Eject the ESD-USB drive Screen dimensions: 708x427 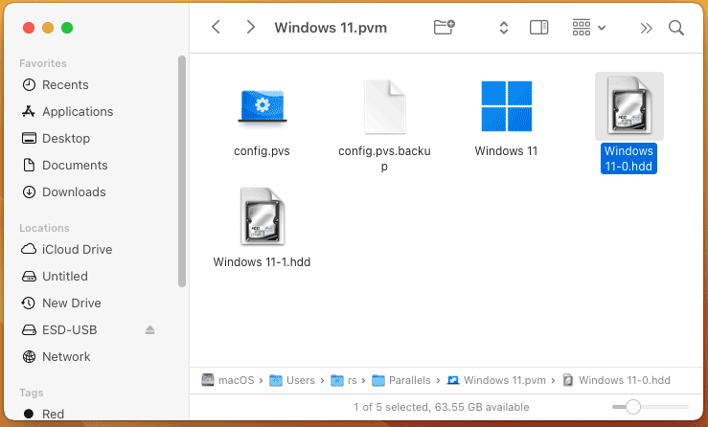pos(149,330)
